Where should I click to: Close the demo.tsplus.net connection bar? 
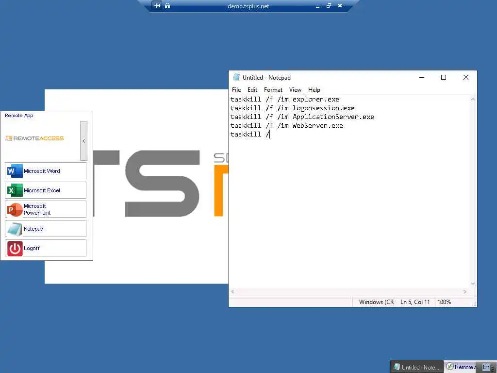click(x=340, y=5)
